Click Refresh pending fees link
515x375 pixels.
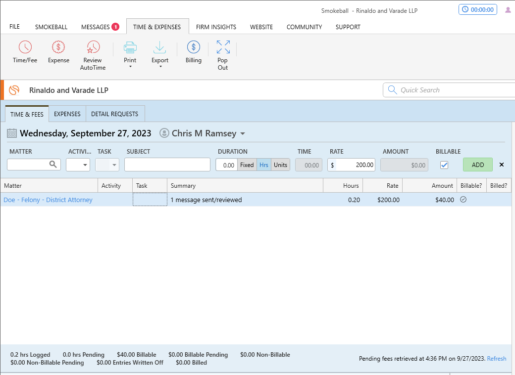click(x=497, y=359)
